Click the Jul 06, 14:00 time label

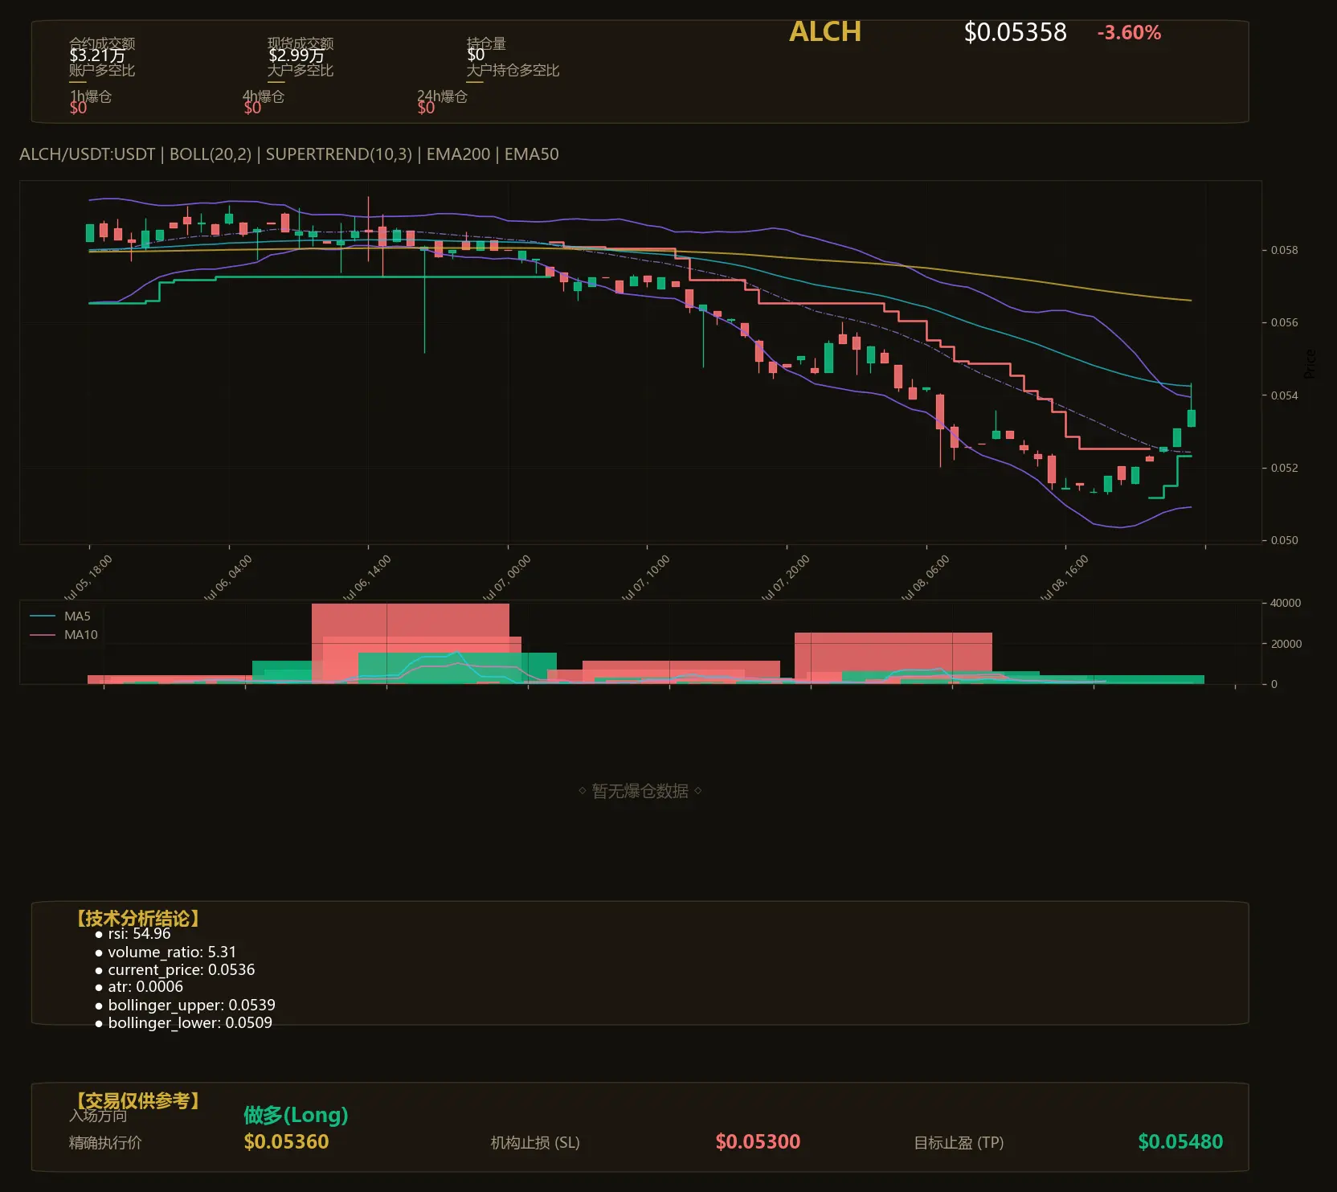coord(366,577)
